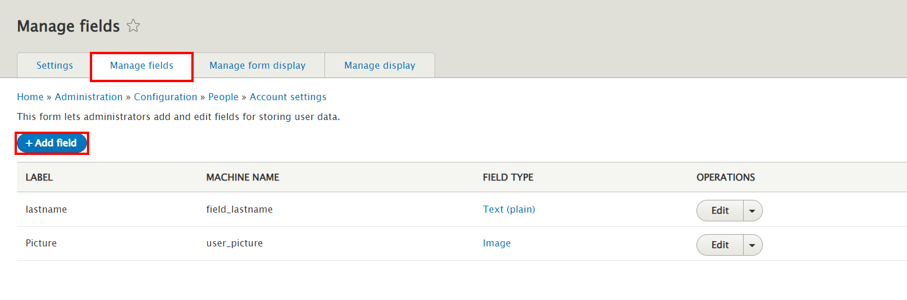Click the MACHINE NAME column header

(243, 177)
